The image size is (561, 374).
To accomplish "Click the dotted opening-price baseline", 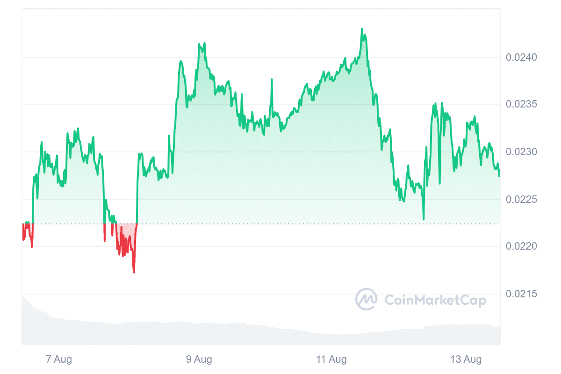I will click(280, 224).
